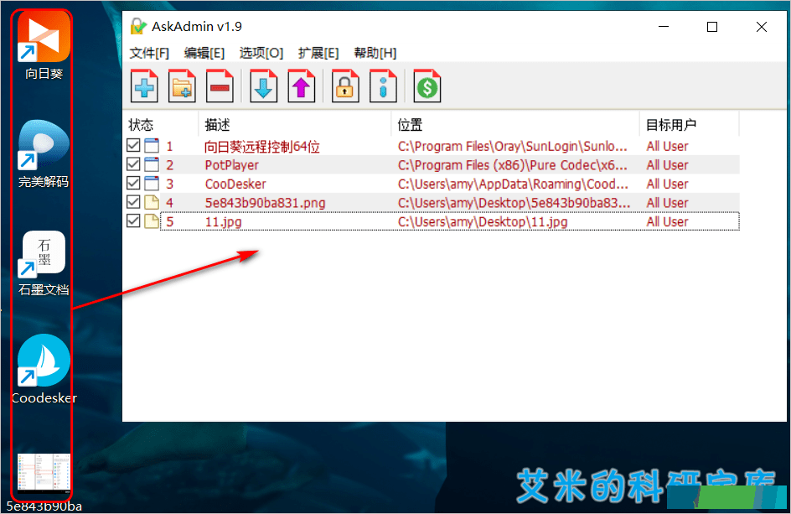791x514 pixels.
Task: Select the 向日葵远程控制64位 description text
Action: pos(262,147)
